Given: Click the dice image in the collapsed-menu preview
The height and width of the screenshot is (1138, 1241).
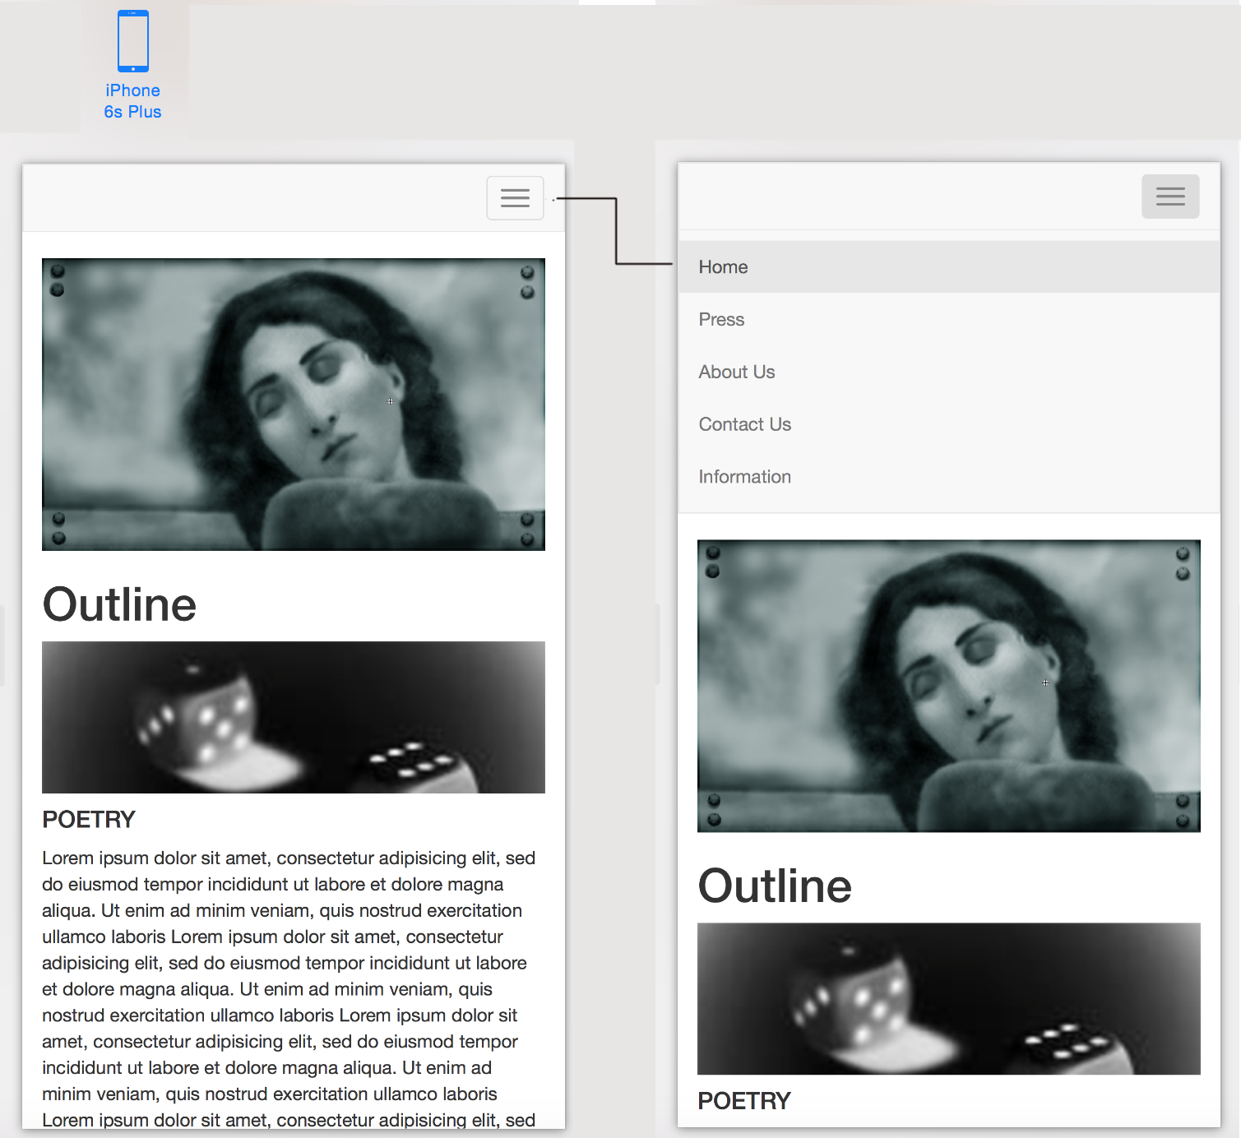Looking at the screenshot, I should point(294,717).
